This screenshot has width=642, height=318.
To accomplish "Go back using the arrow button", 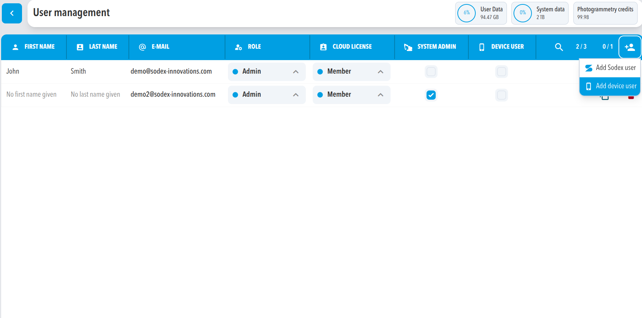I will (12, 13).
